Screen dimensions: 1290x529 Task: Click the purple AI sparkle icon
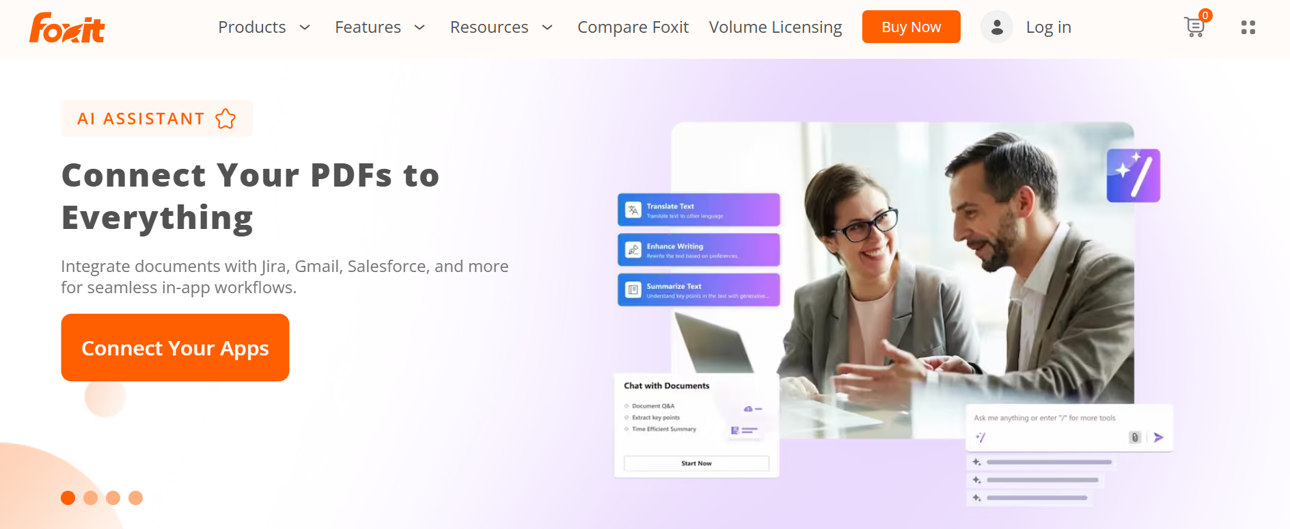[1134, 176]
